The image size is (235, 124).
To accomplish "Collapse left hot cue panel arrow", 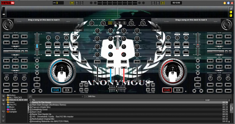I will [x=16, y=46].
